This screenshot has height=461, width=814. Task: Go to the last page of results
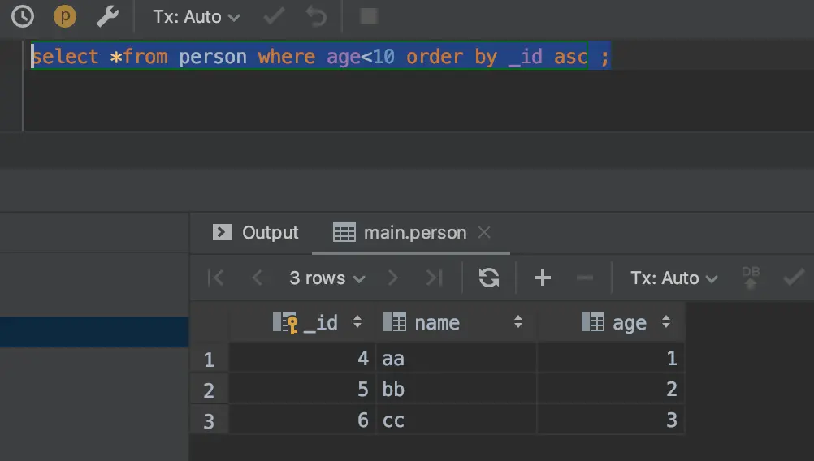coord(434,278)
